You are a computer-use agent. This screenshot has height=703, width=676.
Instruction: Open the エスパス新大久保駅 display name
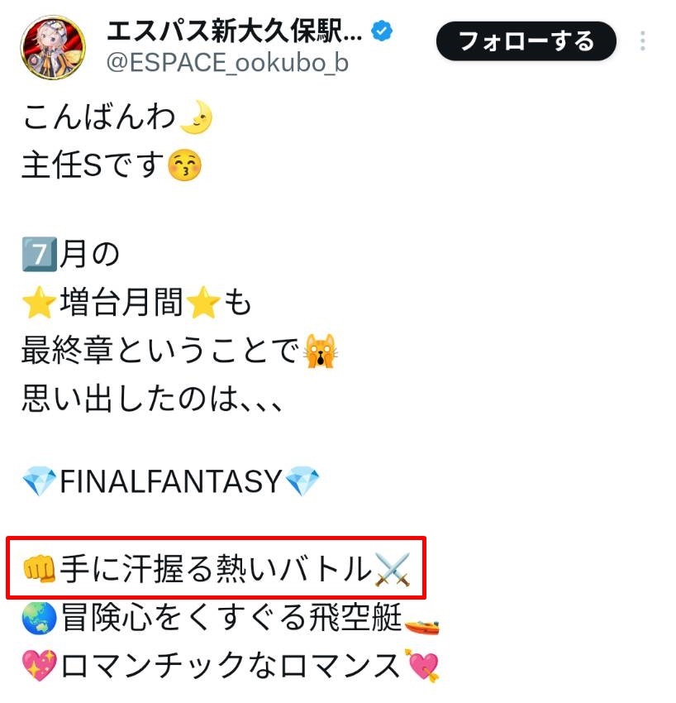tap(235, 31)
